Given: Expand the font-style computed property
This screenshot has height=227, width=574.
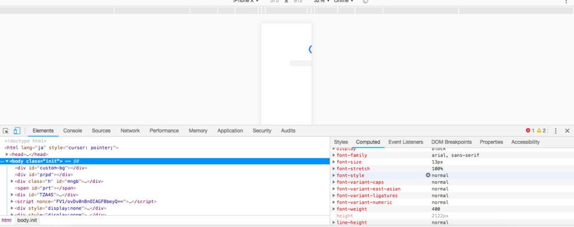Looking at the screenshot, I should (334, 176).
